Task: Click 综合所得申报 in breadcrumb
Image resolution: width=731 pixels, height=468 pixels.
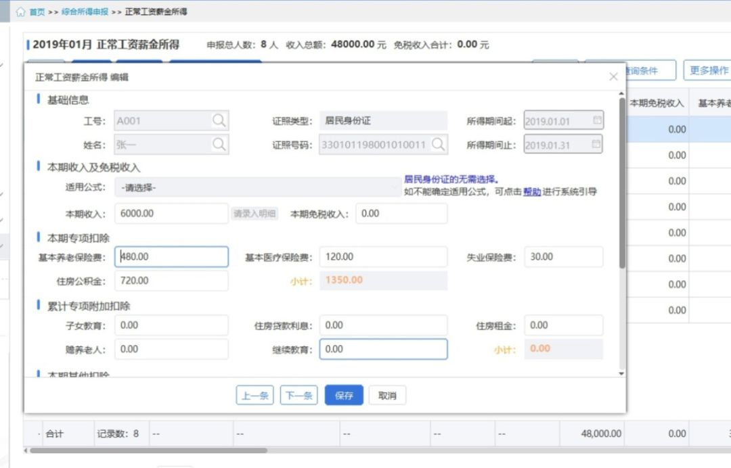Action: pyautogui.click(x=84, y=12)
